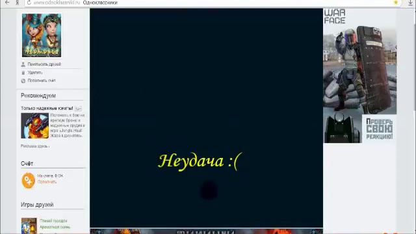Invite friends via 'Пригласить друзей' link
The height and width of the screenshot is (234, 416).
[44, 64]
